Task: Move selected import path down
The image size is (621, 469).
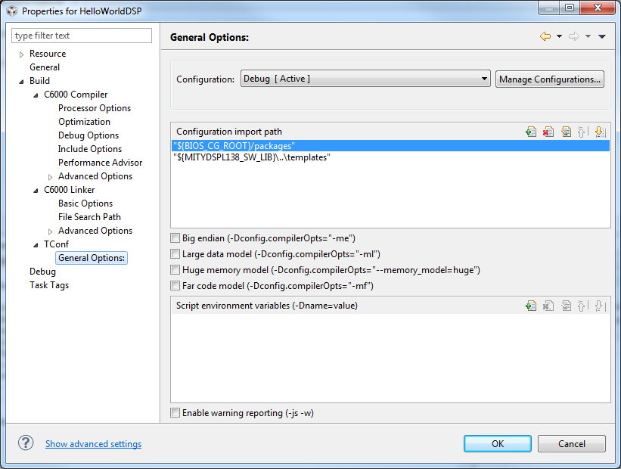Action: coord(600,132)
